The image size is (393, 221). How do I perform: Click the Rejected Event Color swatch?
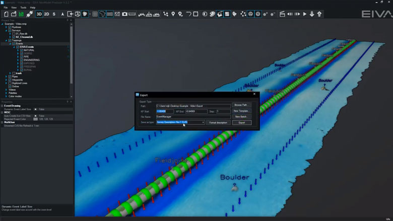(35, 118)
